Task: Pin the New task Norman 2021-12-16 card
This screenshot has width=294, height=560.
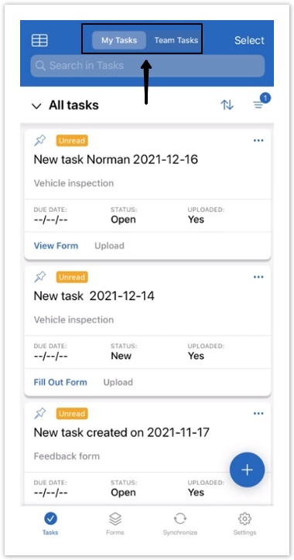Action: 40,141
